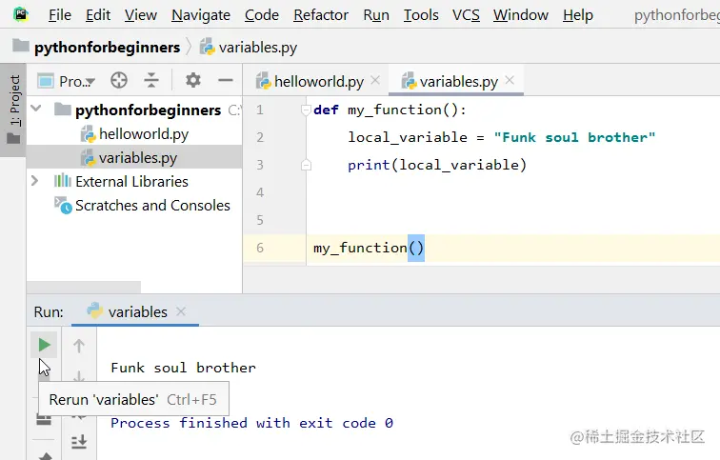Click the fold end marker on line 3

(x=306, y=165)
